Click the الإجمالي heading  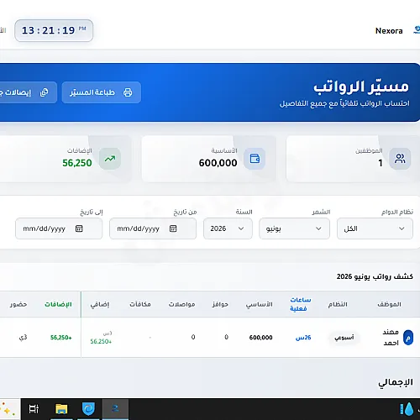click(x=396, y=382)
